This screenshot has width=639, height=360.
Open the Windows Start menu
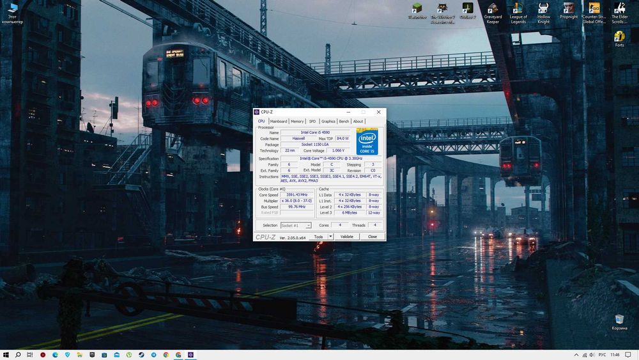click(x=6, y=355)
